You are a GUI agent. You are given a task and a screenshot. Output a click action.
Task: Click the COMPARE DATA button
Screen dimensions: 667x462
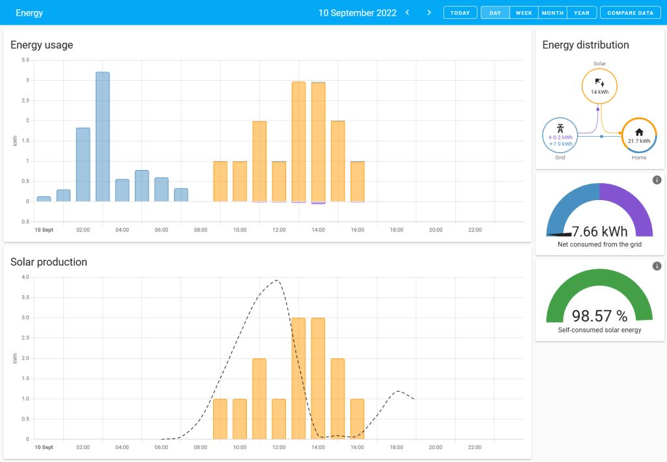tap(630, 13)
